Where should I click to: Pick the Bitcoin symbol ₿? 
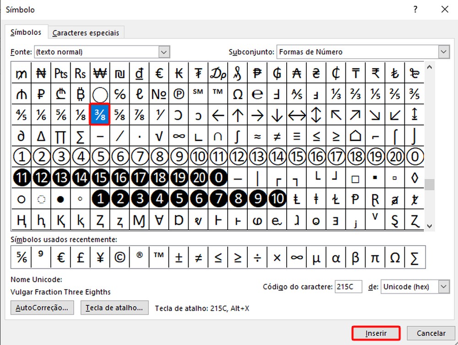tap(80, 94)
